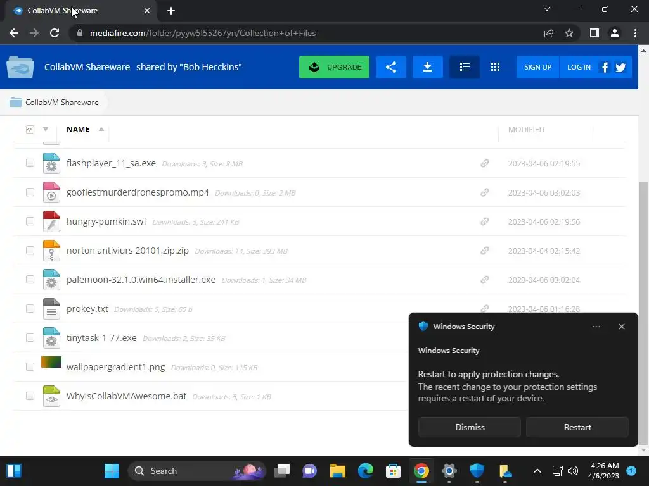Open a new browser tab
649x486 pixels.
point(171,11)
